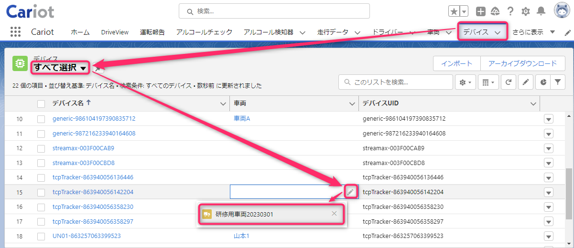
Task: Expand the 車両 tab chevron
Action: coord(448,32)
